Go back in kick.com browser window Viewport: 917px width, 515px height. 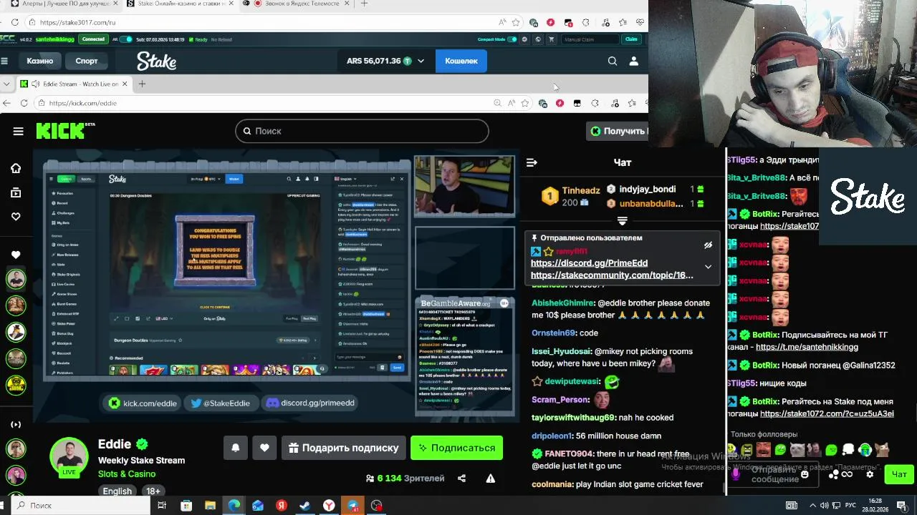(x=6, y=103)
